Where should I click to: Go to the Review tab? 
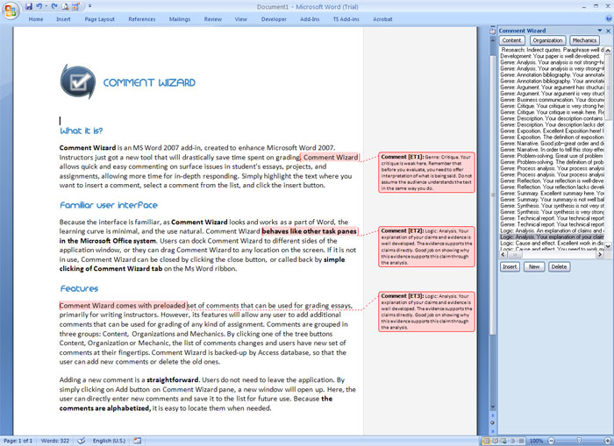[x=212, y=19]
